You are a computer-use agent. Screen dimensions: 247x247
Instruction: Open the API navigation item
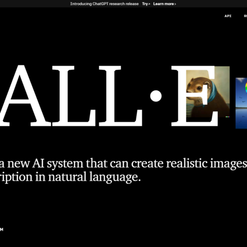tap(228, 16)
